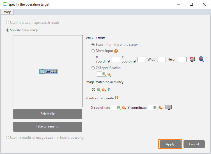Select 'Specify from image' radio button

pyautogui.click(x=8, y=30)
